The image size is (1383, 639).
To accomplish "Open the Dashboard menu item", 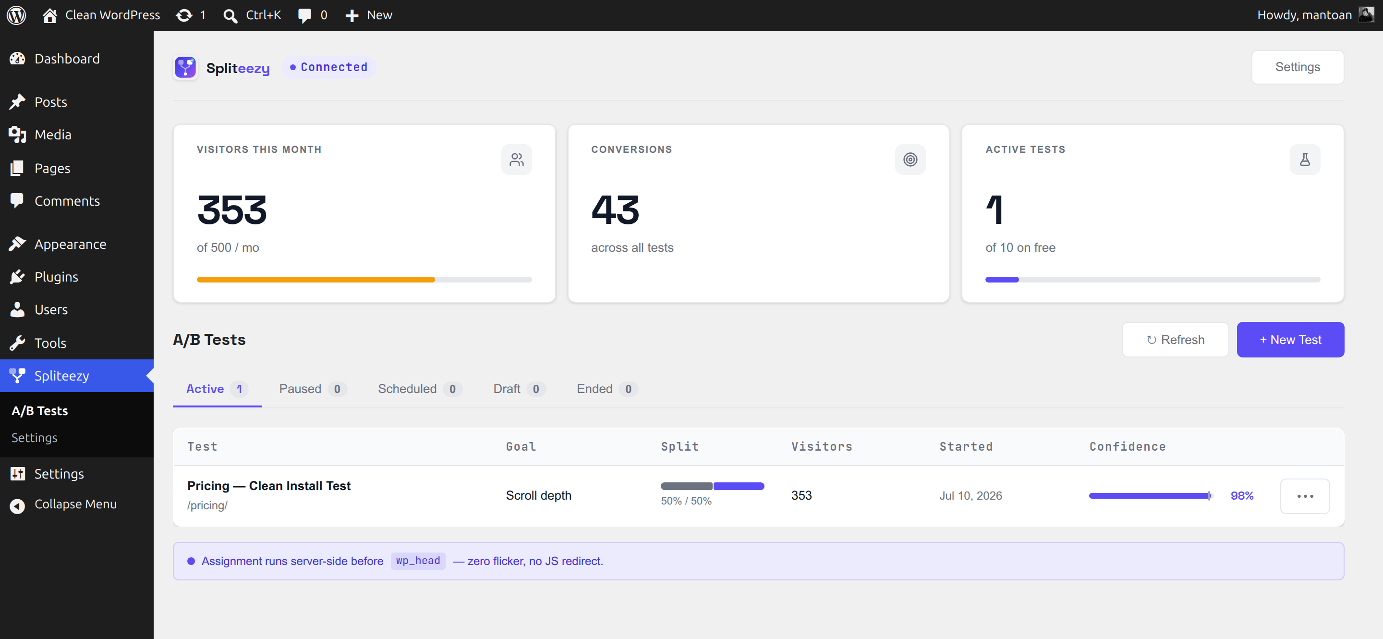I will coord(77,59).
